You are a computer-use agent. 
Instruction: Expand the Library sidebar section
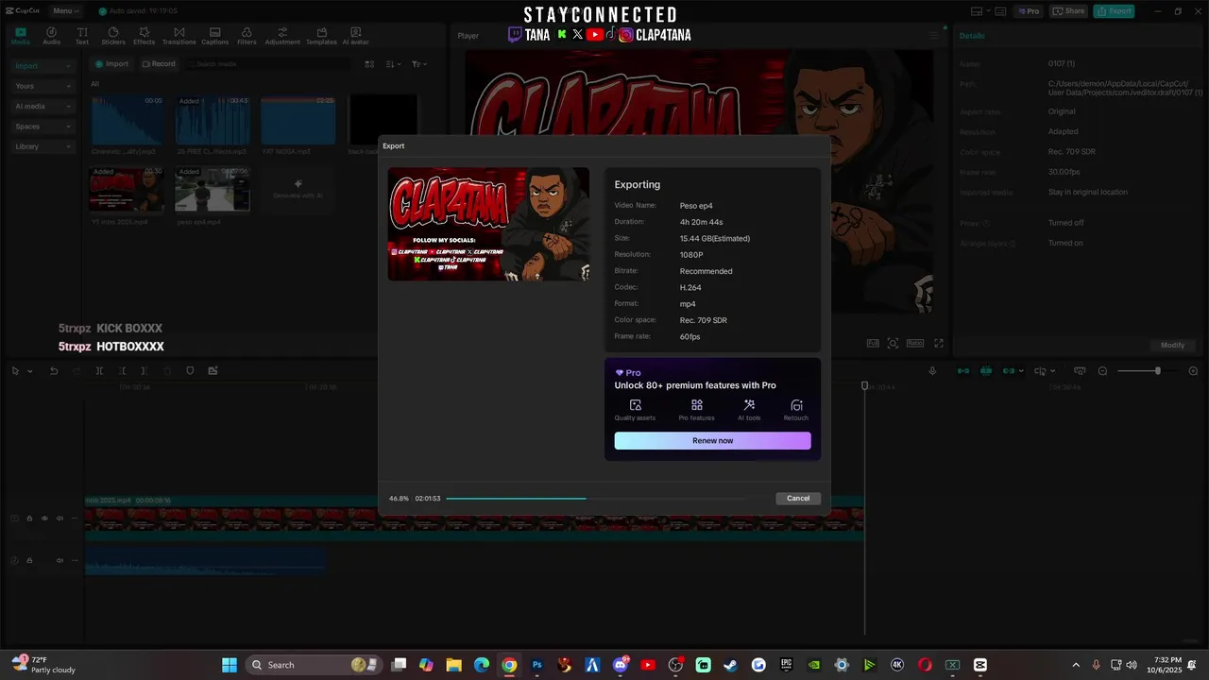(x=43, y=146)
